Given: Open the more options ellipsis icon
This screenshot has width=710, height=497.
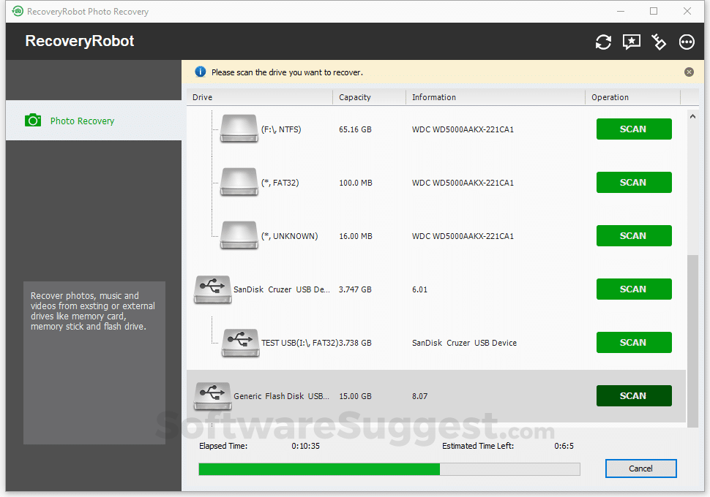Looking at the screenshot, I should (x=687, y=42).
